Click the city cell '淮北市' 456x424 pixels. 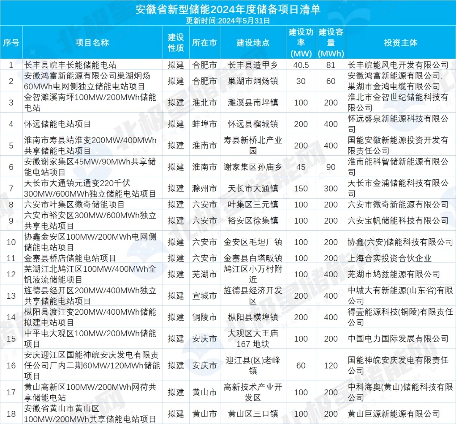point(204,103)
